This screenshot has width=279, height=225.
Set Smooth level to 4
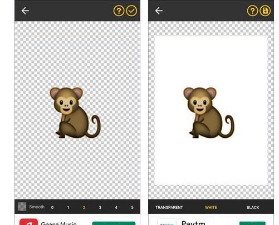tap(116, 207)
